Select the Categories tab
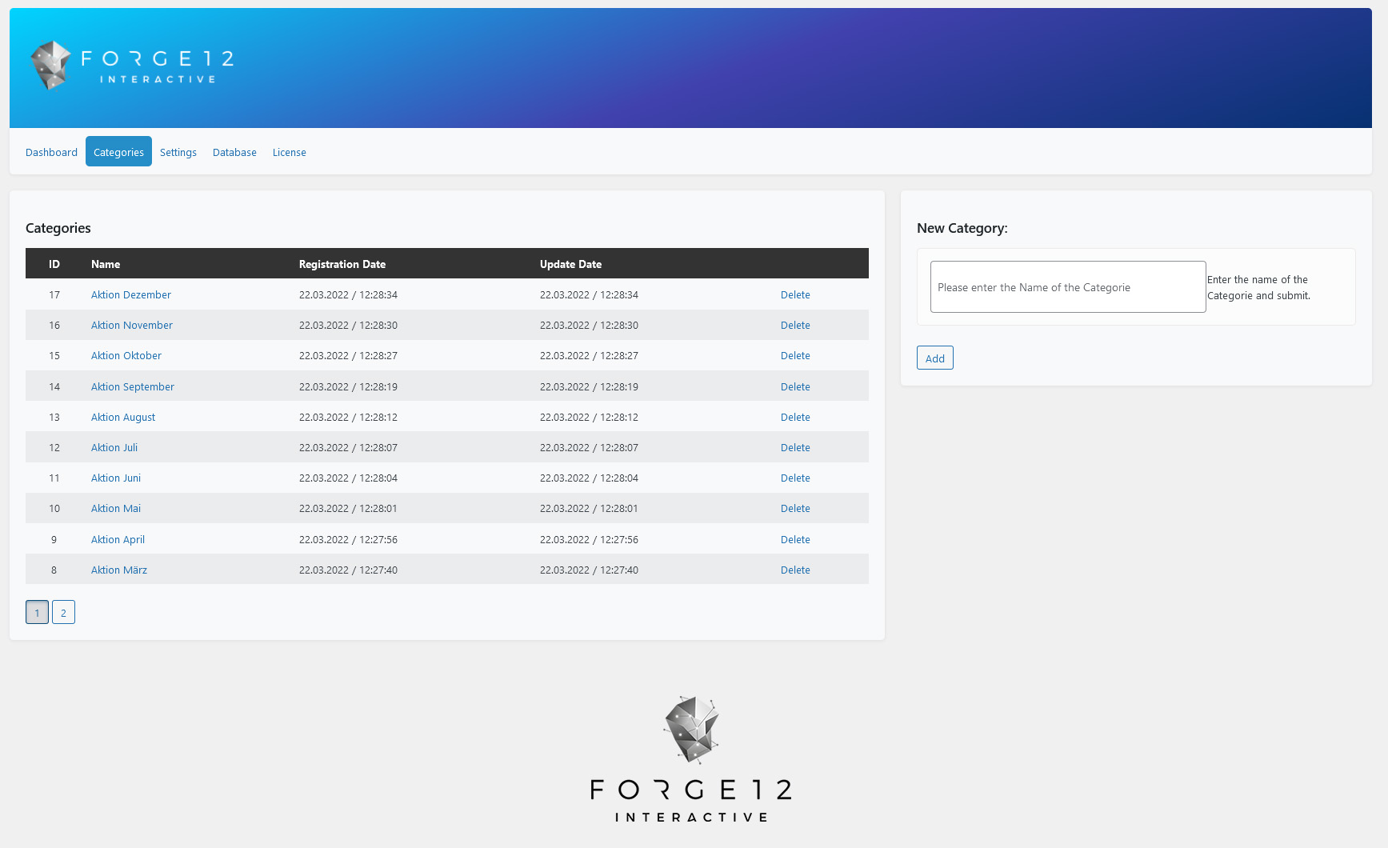This screenshot has height=848, width=1388. [118, 151]
